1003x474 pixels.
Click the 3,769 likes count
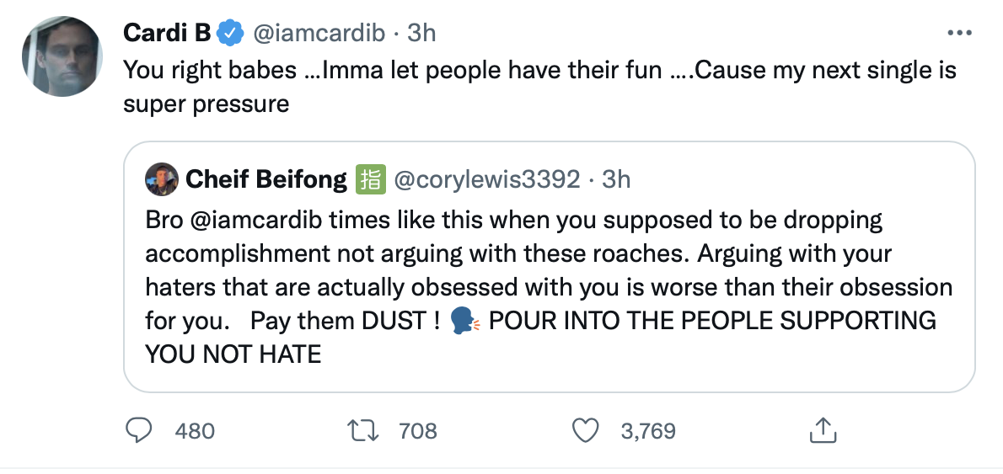coord(648,431)
